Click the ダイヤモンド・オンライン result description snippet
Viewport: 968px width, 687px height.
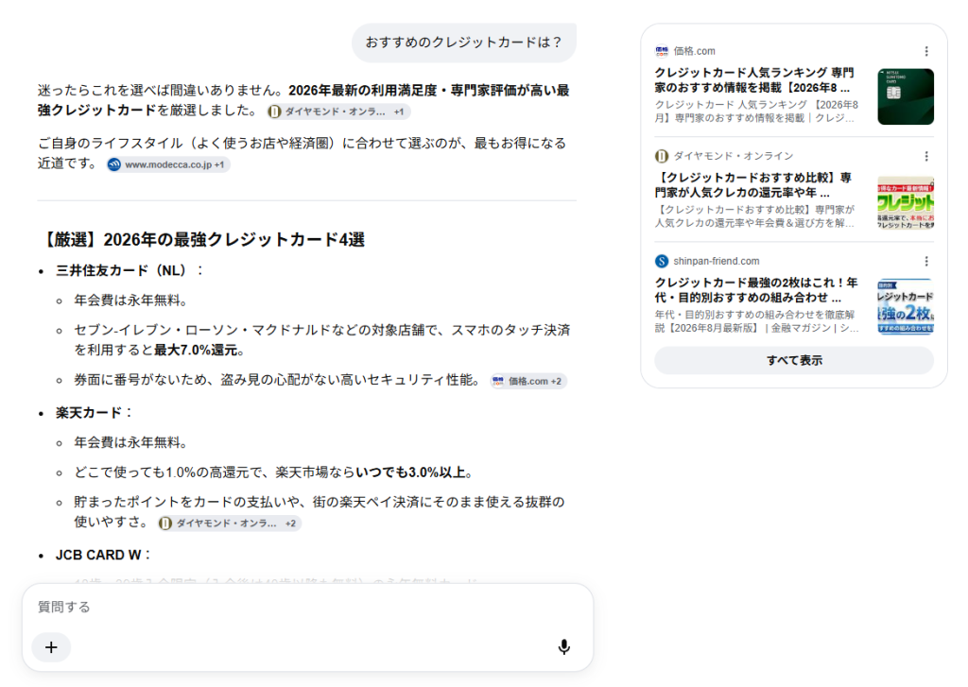click(x=754, y=216)
